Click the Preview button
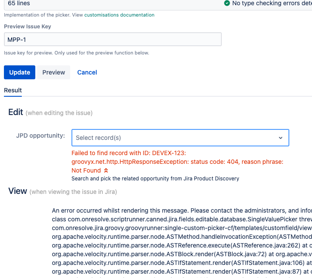 pos(54,72)
